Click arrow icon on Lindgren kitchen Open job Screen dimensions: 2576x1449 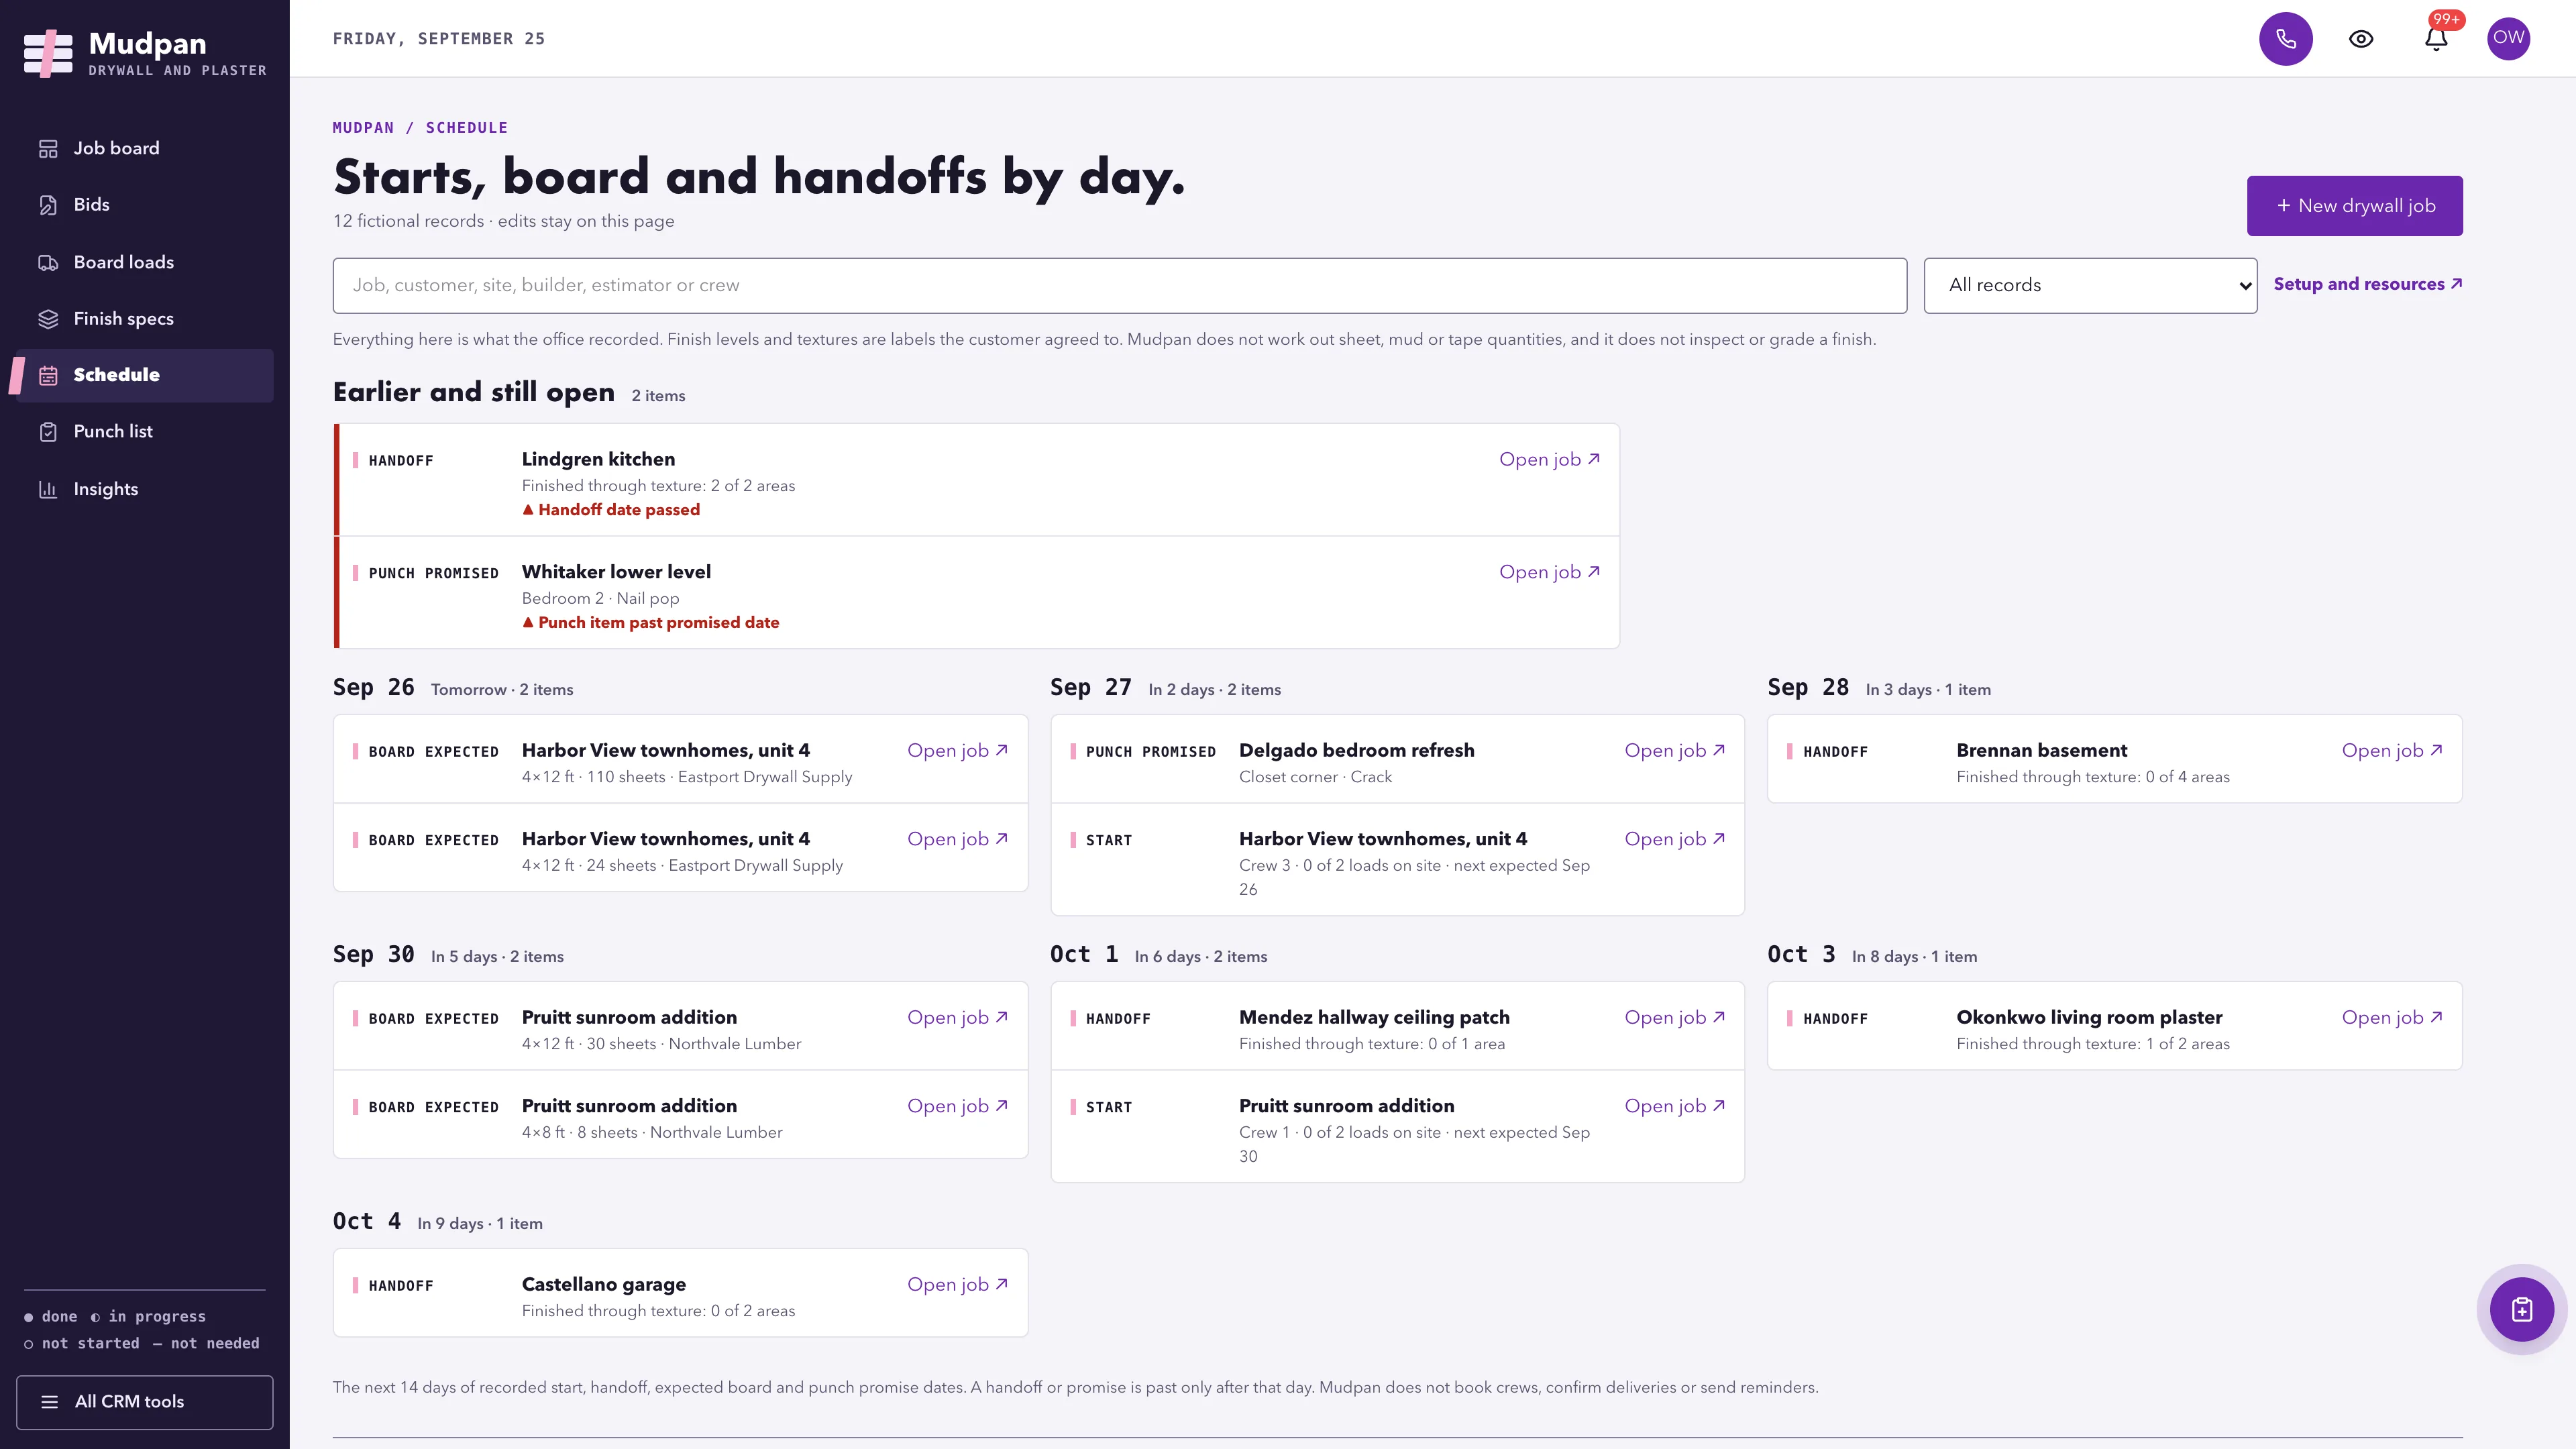(1594, 459)
